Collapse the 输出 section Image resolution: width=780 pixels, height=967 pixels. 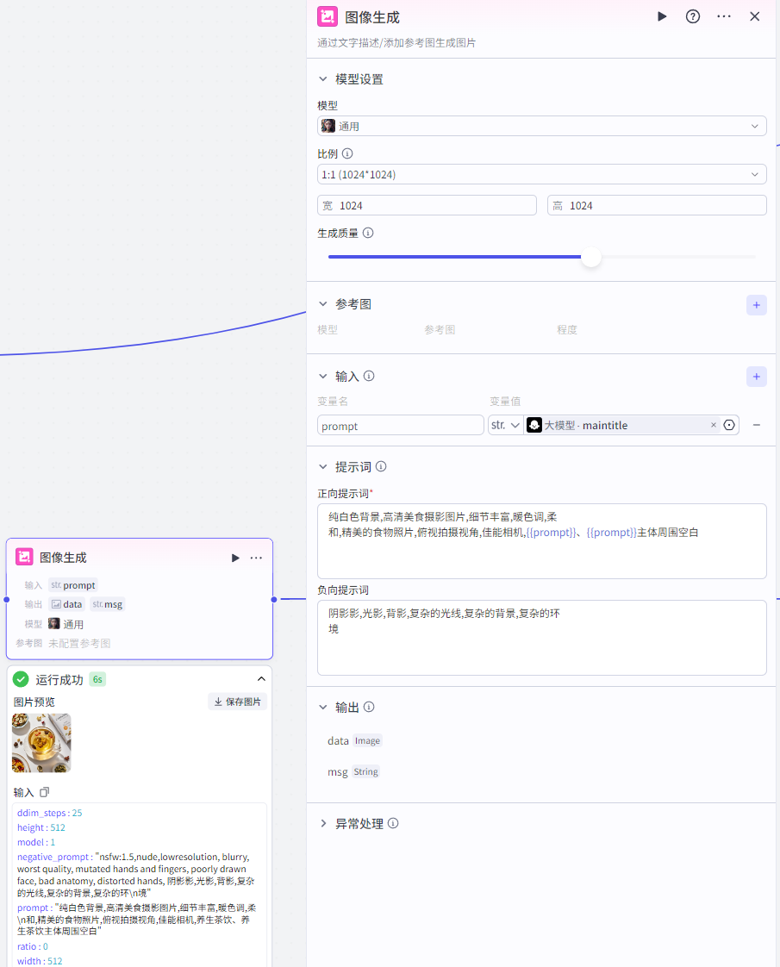[323, 708]
